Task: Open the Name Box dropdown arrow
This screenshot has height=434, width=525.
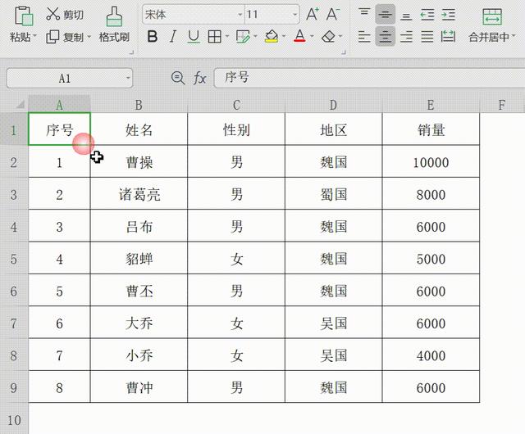Action: pyautogui.click(x=128, y=79)
